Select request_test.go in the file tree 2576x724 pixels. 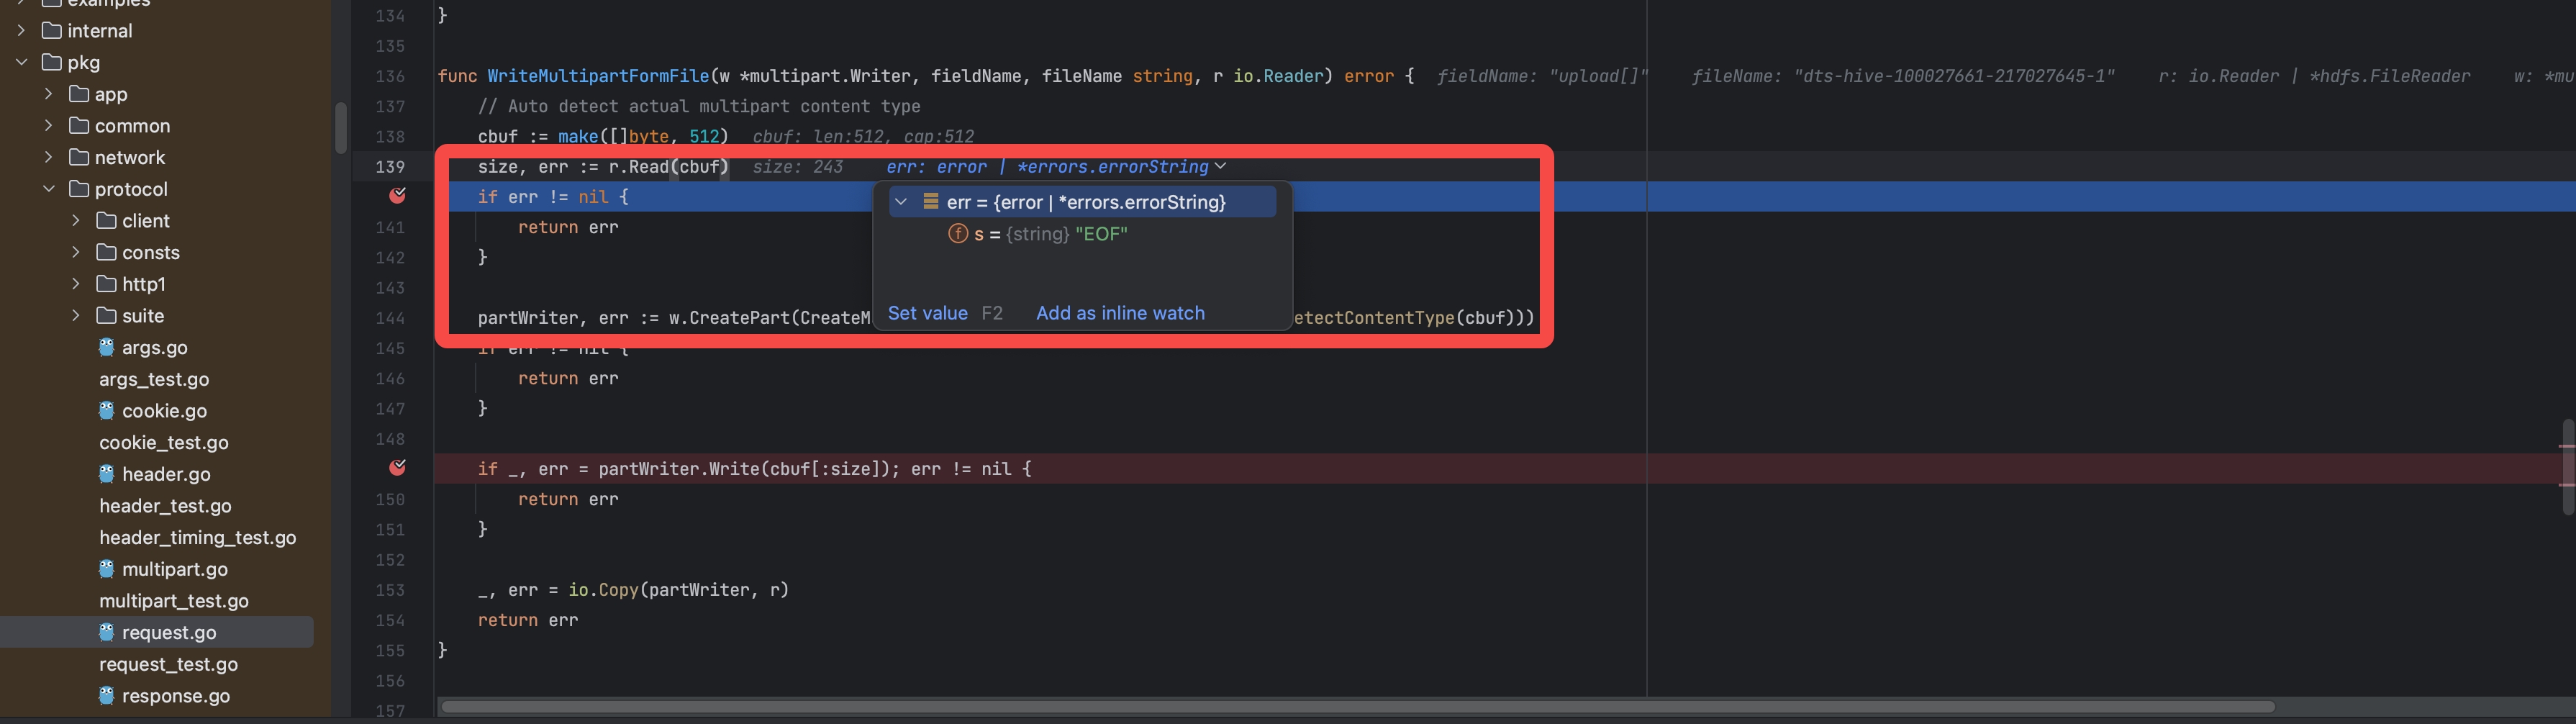click(x=168, y=664)
